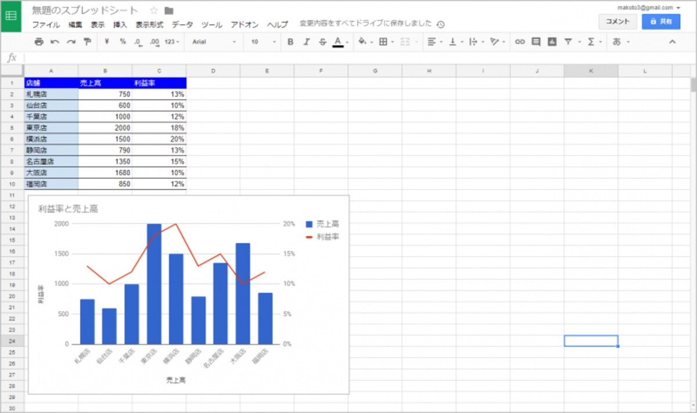Click cell showing 2000
The height and width of the screenshot is (413, 697).
105,128
